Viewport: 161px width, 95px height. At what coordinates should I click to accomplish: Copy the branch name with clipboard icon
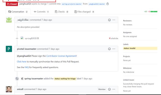[107, 4]
